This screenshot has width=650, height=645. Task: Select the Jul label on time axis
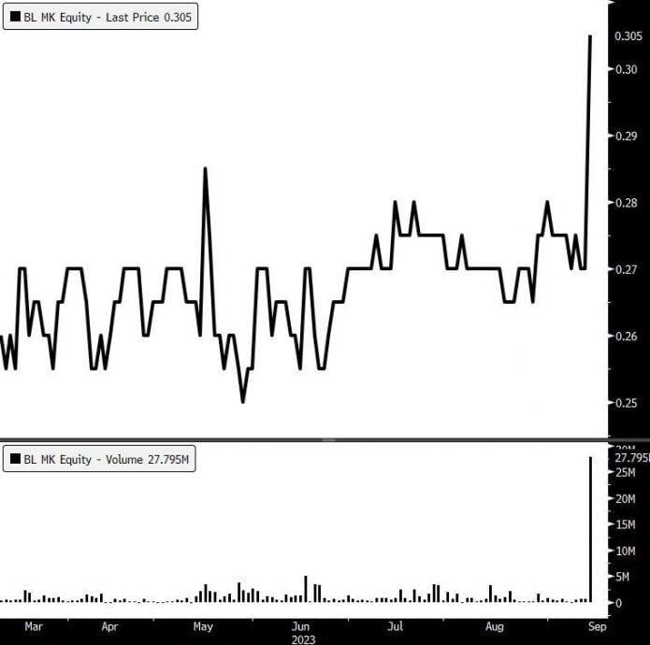(396, 627)
